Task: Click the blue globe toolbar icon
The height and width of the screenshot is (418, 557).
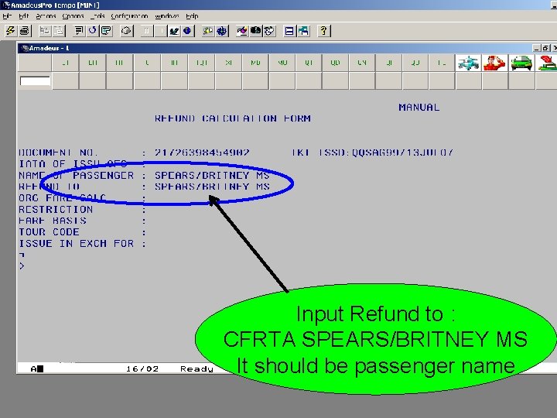Action: click(187, 31)
